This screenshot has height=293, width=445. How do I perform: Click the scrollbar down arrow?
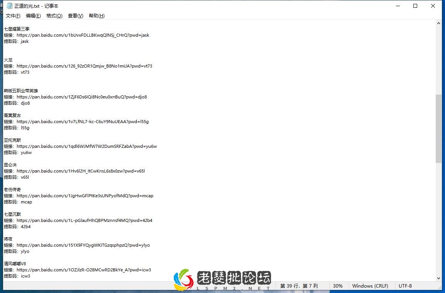(438, 278)
